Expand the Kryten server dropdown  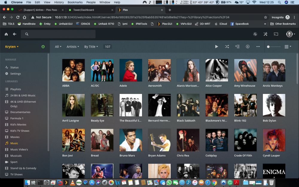[12, 47]
